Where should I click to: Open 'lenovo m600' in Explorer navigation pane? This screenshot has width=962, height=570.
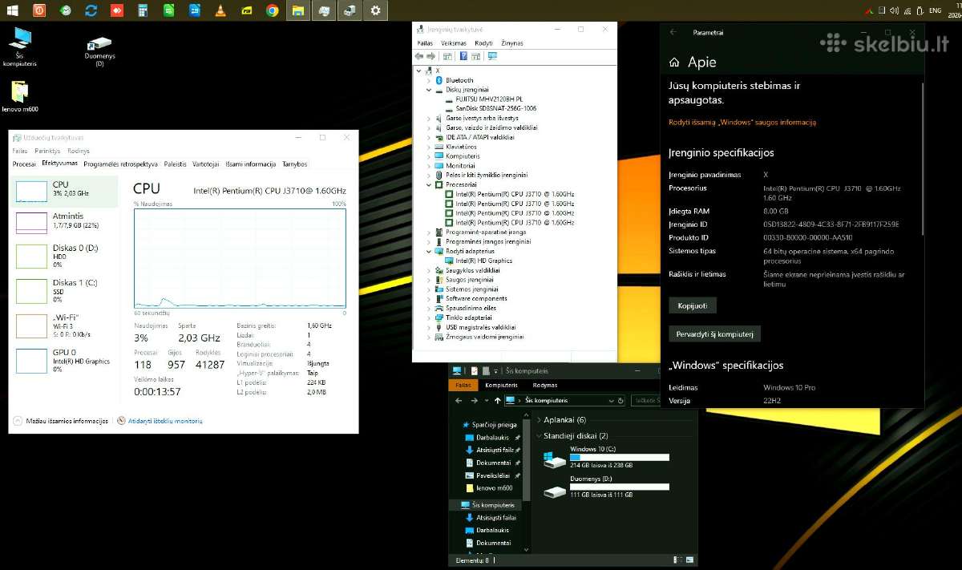click(489, 488)
